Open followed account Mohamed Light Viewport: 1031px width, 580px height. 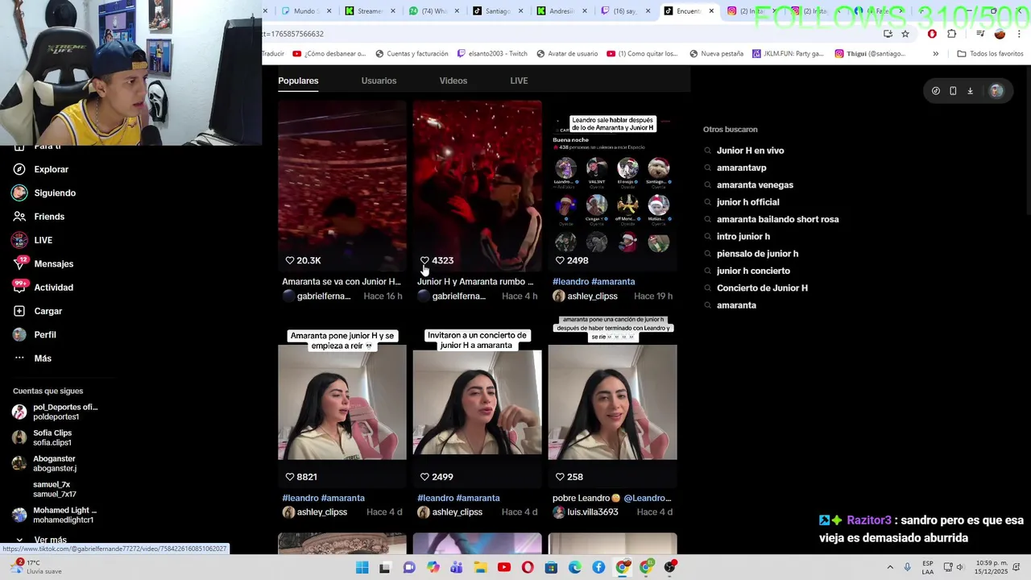coord(55,515)
